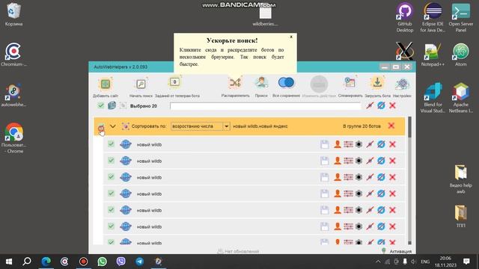The image size is (479, 269).
Task: Open Telegram from the taskbar
Action: (140, 262)
